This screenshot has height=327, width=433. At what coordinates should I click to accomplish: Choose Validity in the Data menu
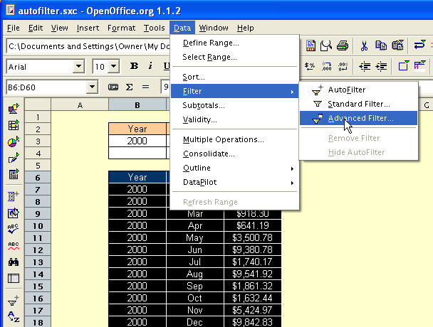pos(234,119)
